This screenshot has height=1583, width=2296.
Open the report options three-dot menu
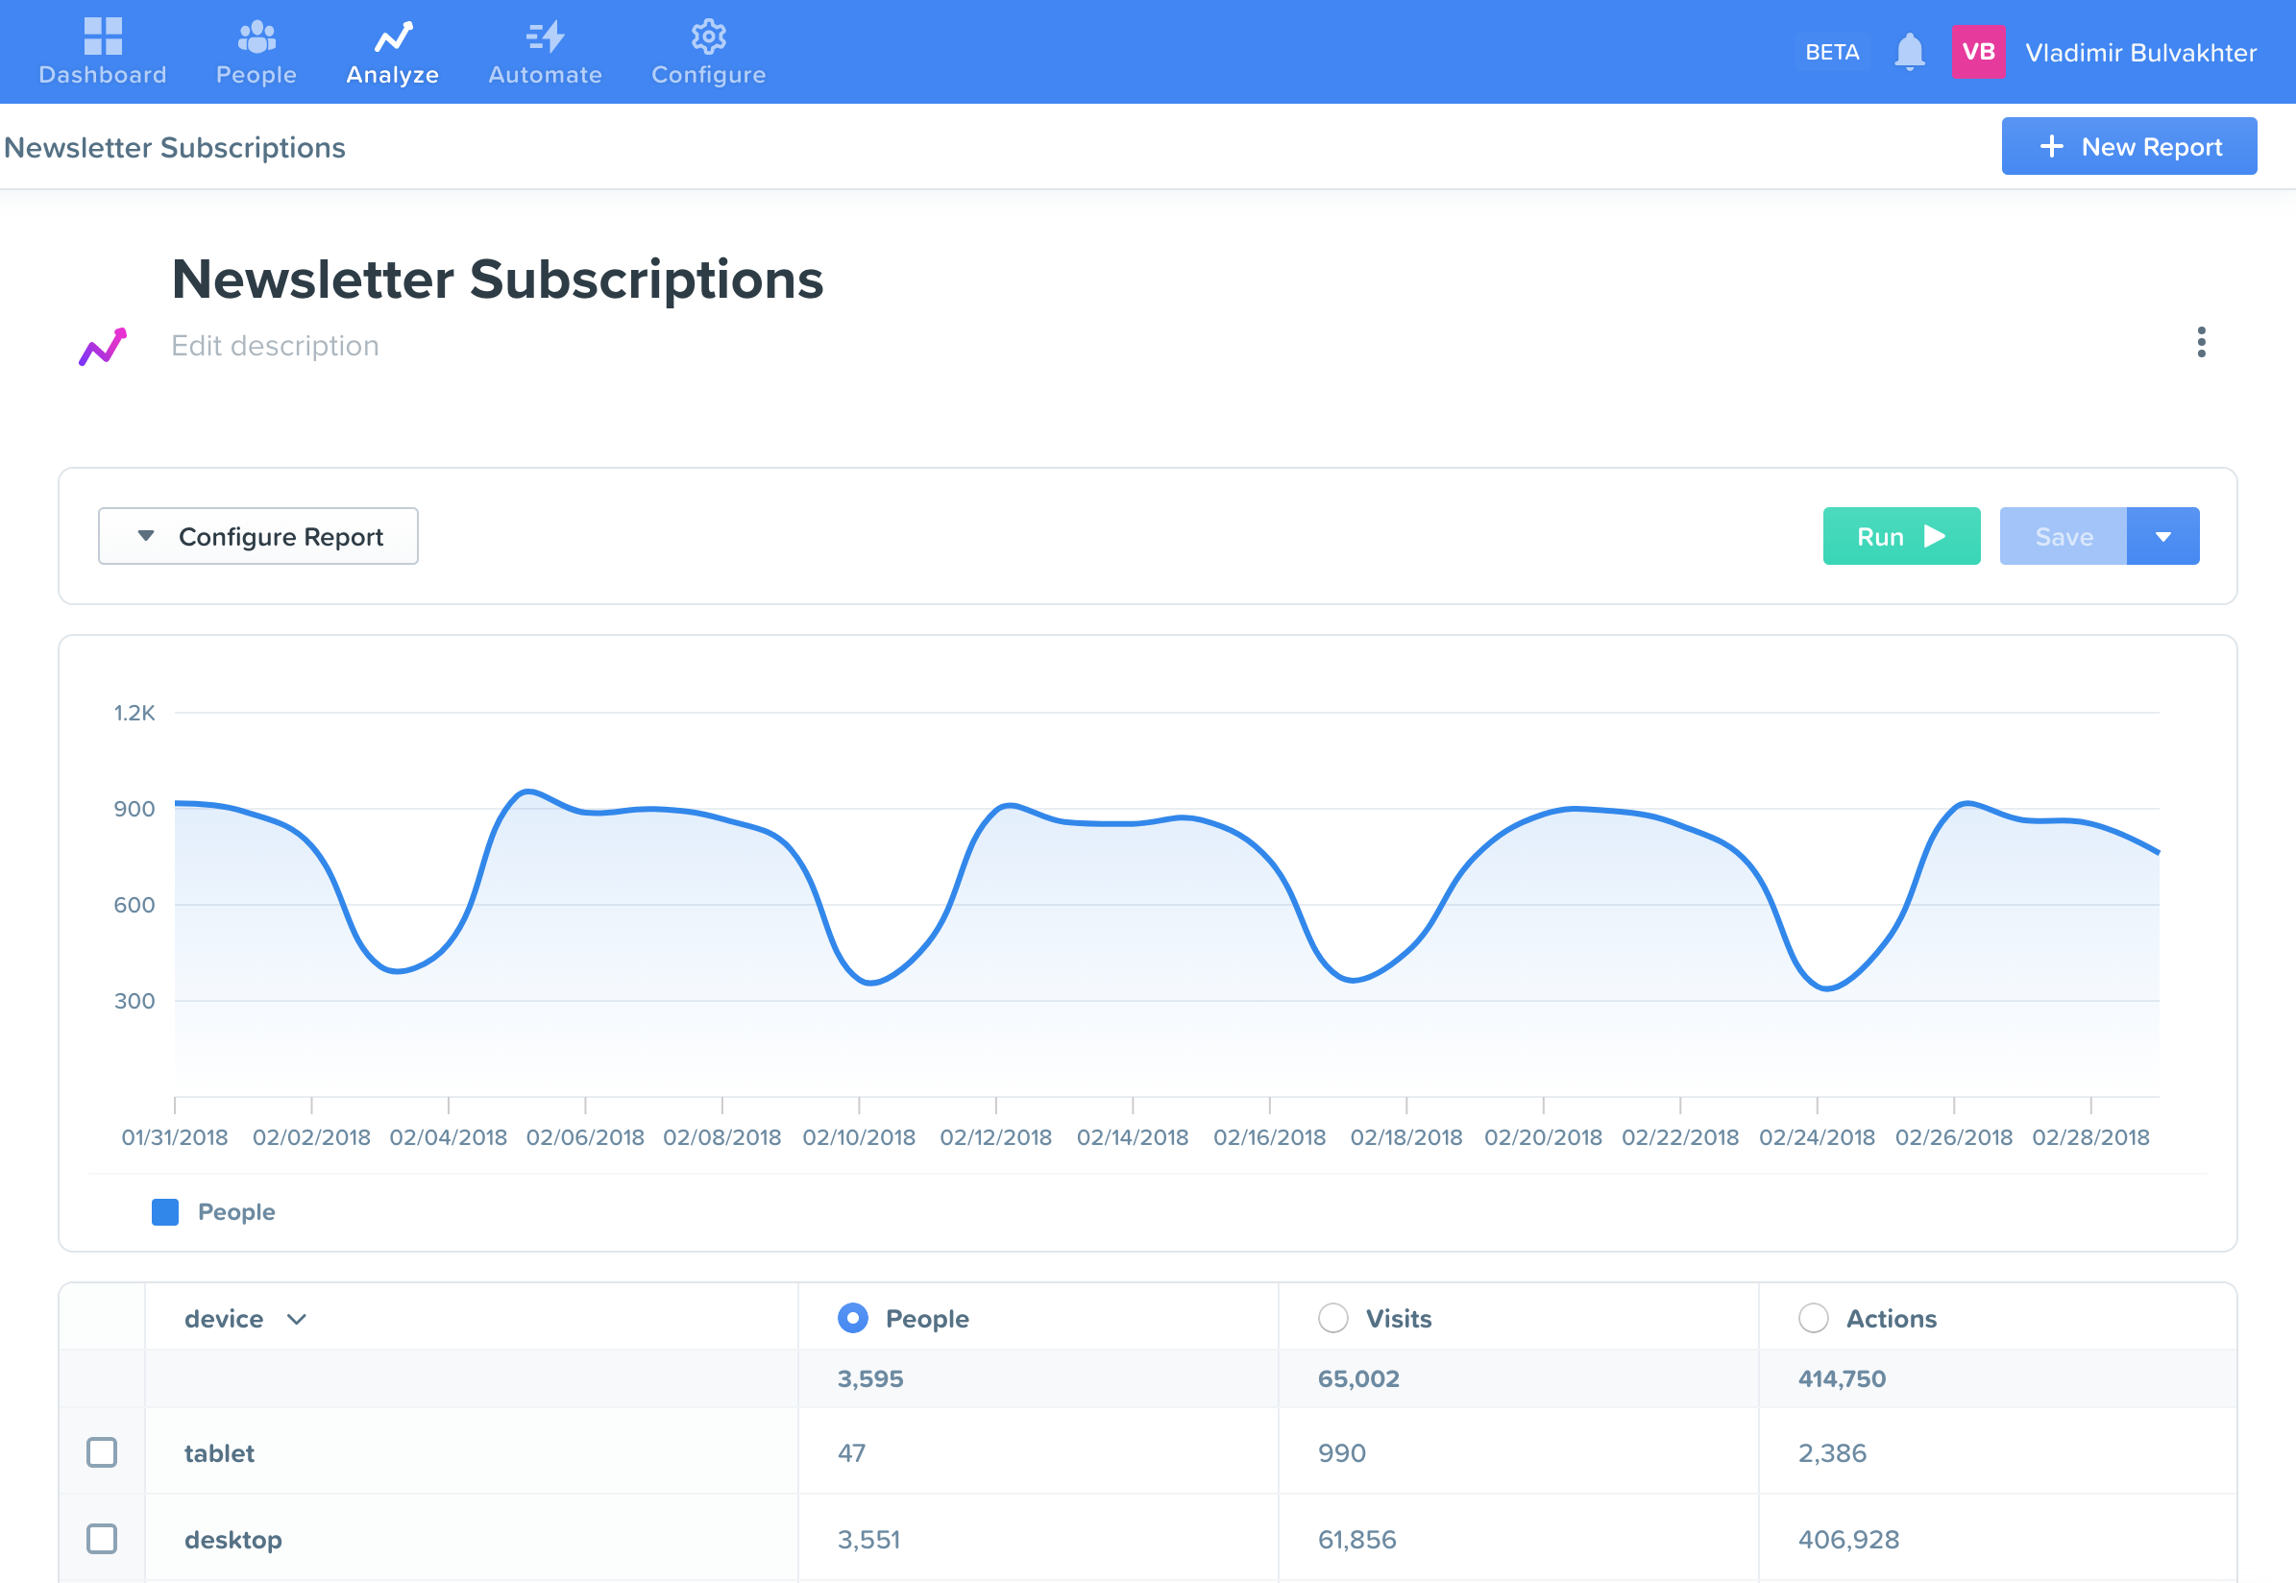(x=2201, y=343)
